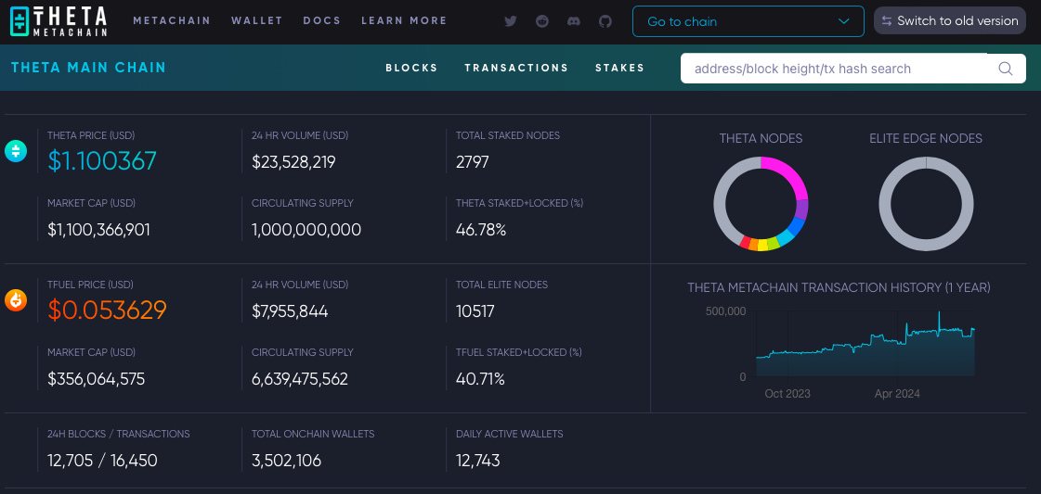Open the Metachain menu item
This screenshot has height=494, width=1041.
tap(172, 20)
